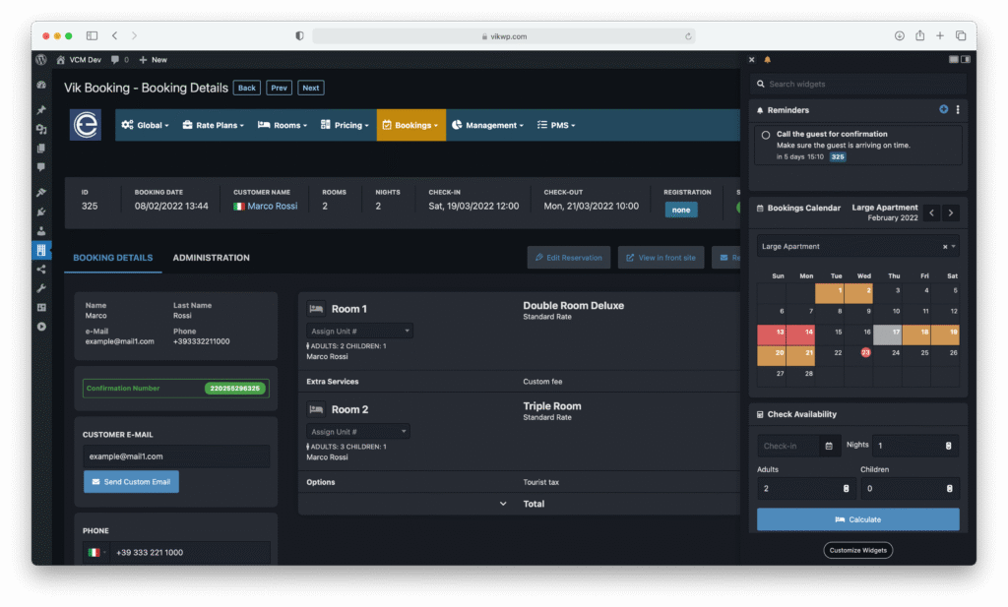The height and width of the screenshot is (607, 1008).
Task: Click the privacy shield icon in the browser toolbar
Action: coord(298,34)
